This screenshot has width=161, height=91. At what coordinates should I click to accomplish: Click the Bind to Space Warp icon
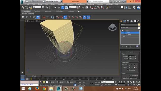point(30,8)
